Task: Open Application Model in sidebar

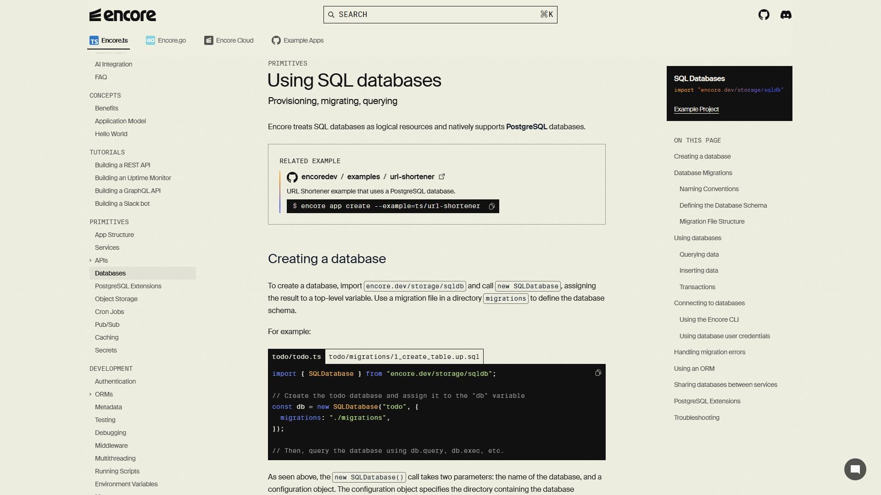Action: coord(120,121)
